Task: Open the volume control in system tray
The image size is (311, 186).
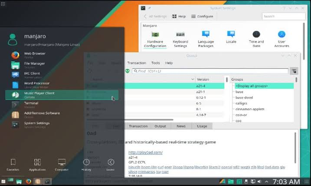Action: (x=259, y=181)
